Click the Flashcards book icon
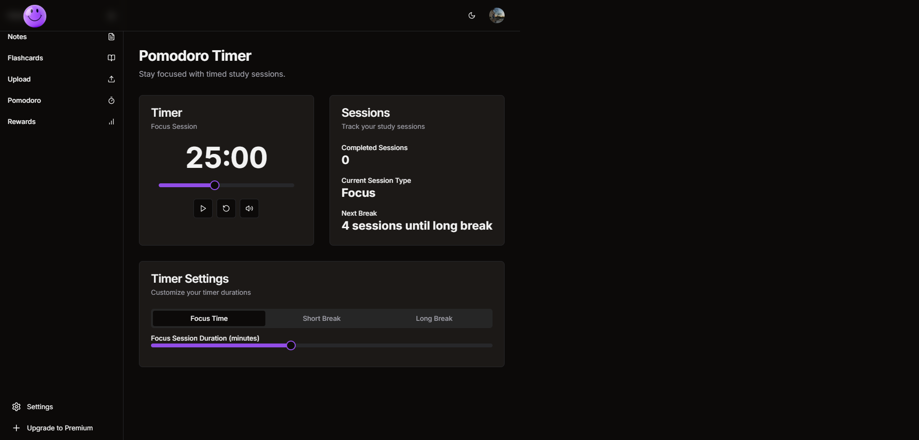 [111, 58]
